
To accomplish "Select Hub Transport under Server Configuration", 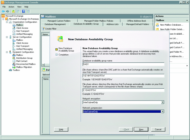I will click(23, 46).
